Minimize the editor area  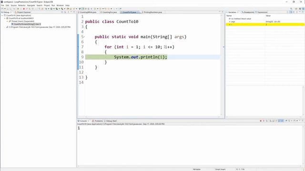(x=220, y=12)
